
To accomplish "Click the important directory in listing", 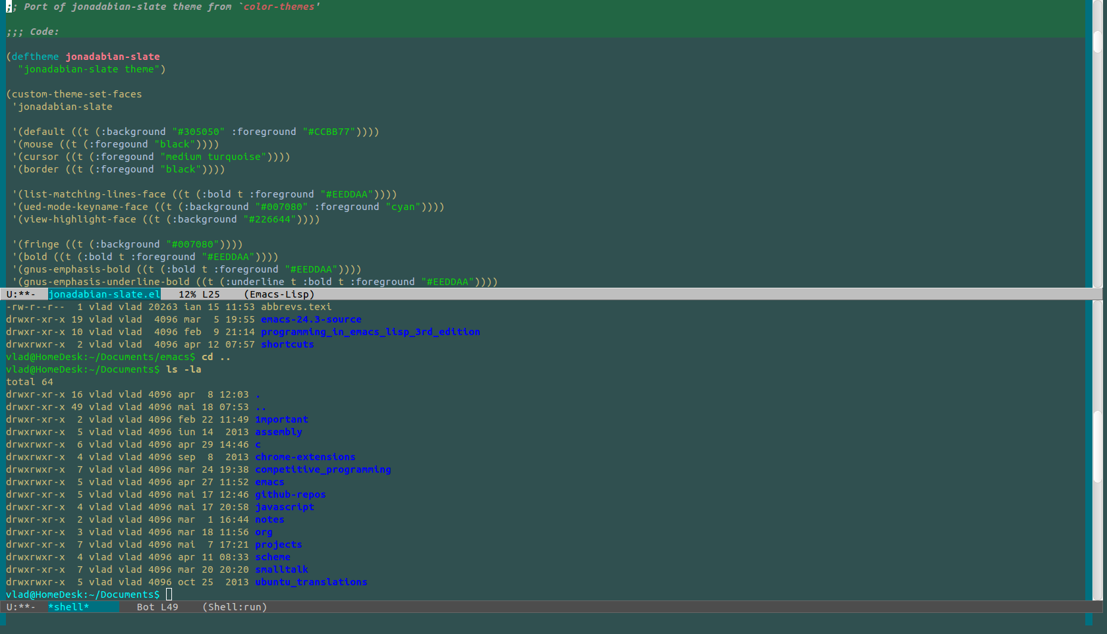I will pyautogui.click(x=281, y=419).
